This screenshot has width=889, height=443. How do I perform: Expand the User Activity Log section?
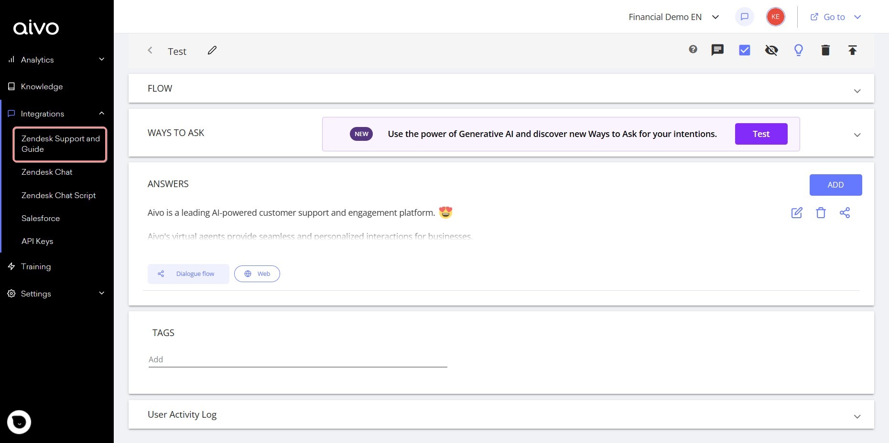click(x=857, y=416)
